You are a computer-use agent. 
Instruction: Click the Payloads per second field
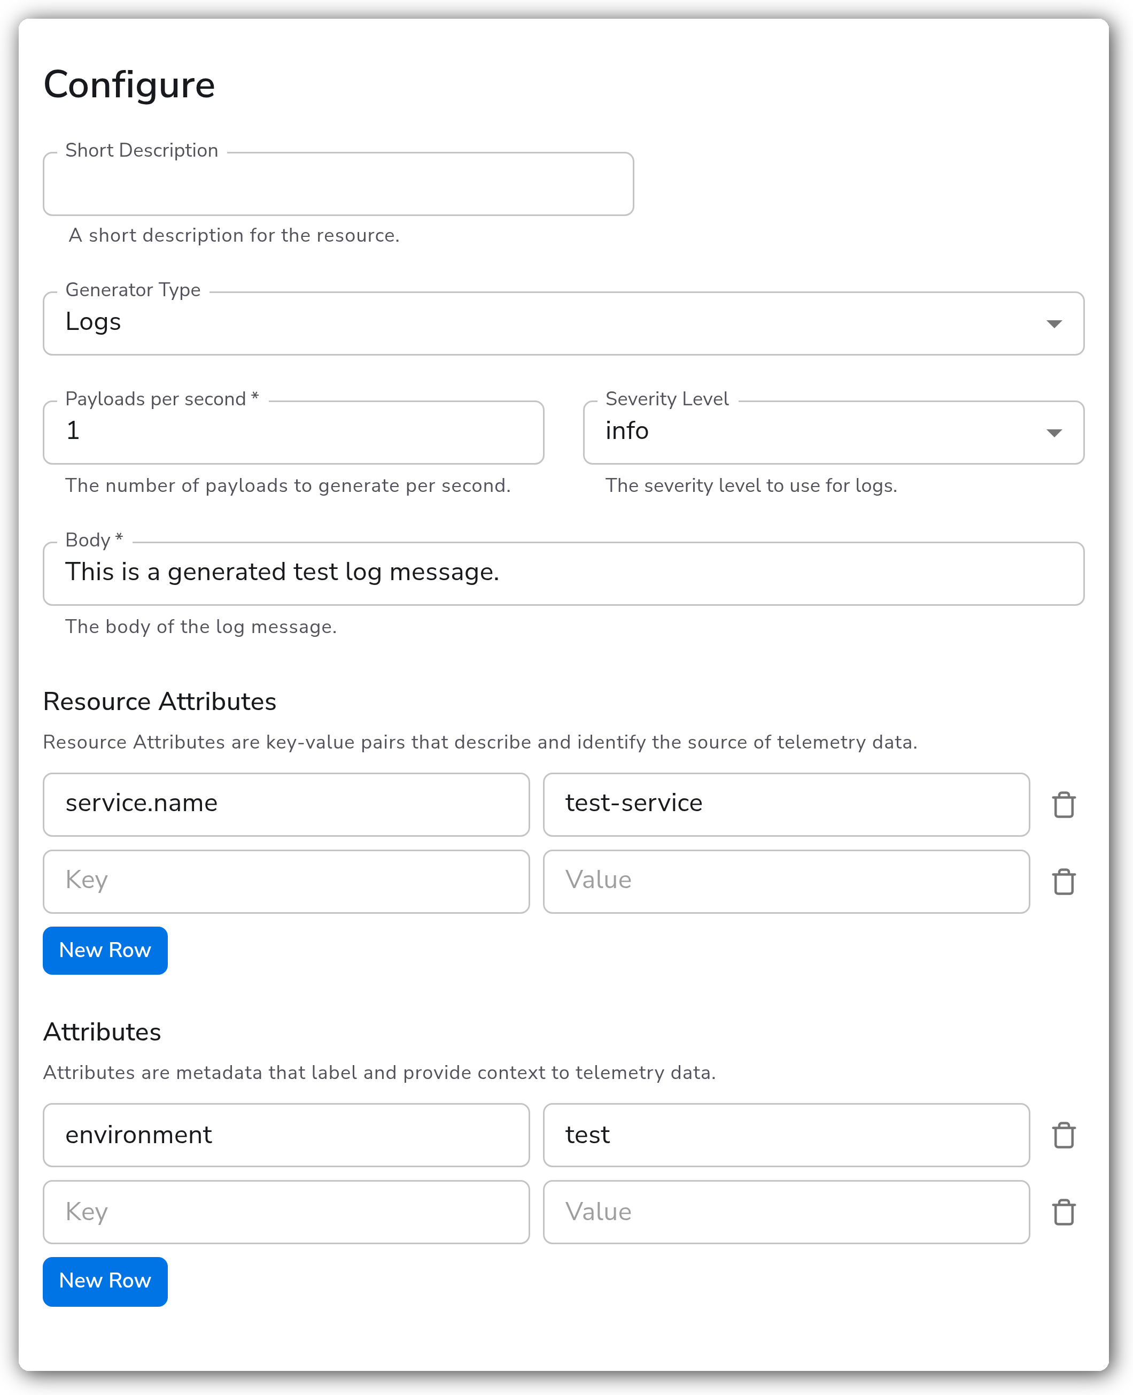pyautogui.click(x=293, y=432)
